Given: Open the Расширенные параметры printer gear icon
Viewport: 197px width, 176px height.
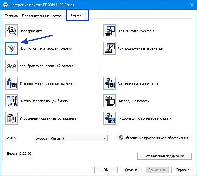Looking at the screenshot, I should pos(110,83).
